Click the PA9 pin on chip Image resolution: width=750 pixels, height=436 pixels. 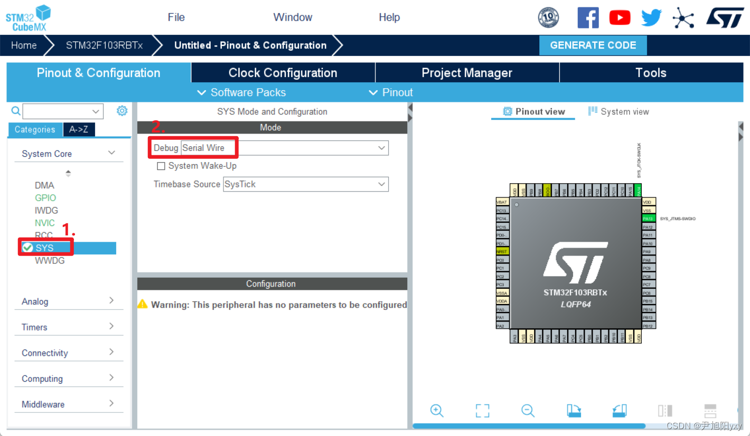click(648, 252)
